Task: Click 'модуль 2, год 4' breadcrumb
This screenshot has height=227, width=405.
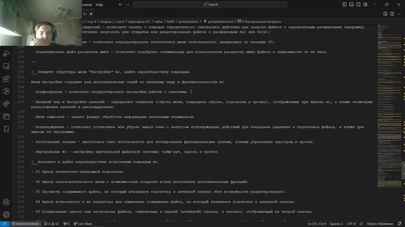Action: point(112,21)
